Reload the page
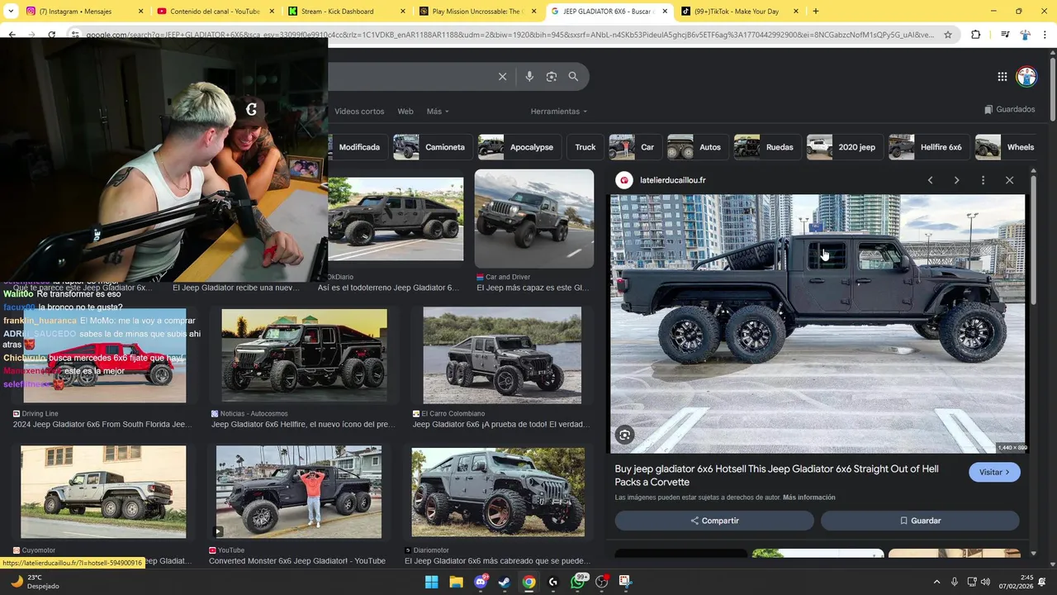 point(51,35)
